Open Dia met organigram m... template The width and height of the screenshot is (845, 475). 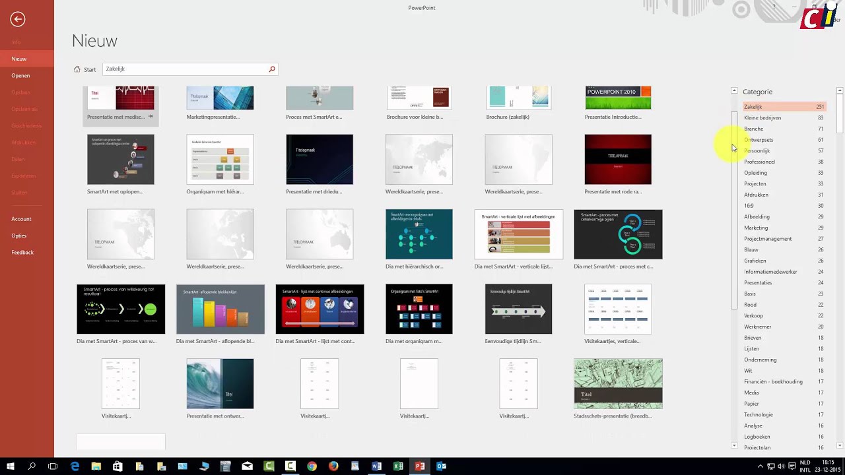pos(419,314)
